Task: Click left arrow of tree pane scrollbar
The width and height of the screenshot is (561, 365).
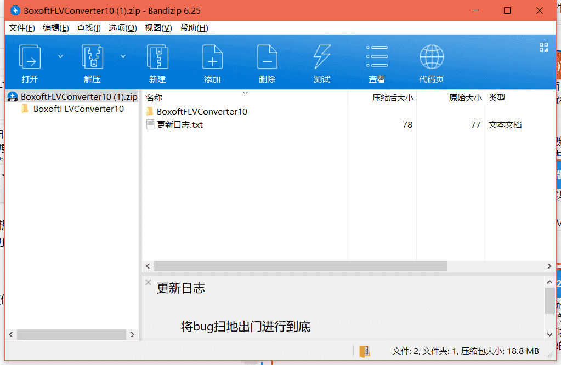Action: (x=11, y=335)
